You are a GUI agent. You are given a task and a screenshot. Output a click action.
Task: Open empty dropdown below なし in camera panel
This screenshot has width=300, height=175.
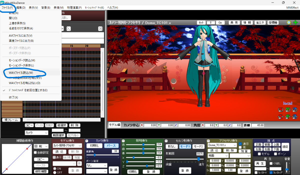point(96,171)
